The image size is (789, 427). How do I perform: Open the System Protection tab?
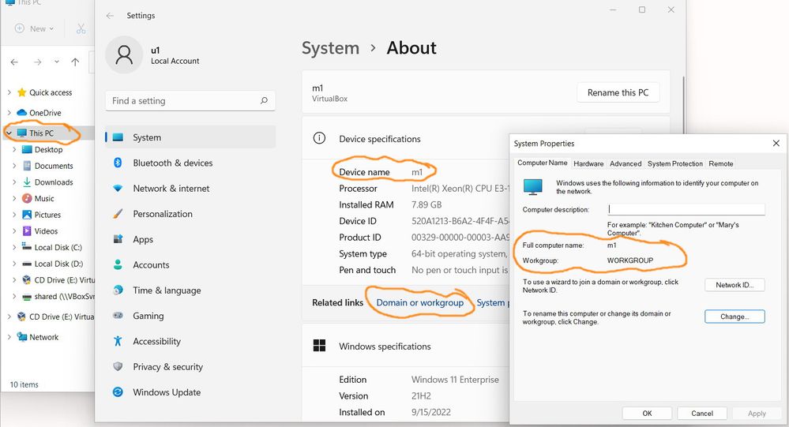(x=674, y=163)
